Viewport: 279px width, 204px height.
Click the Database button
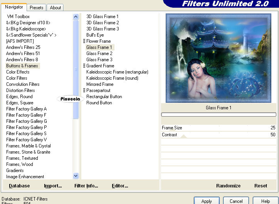tap(19, 186)
